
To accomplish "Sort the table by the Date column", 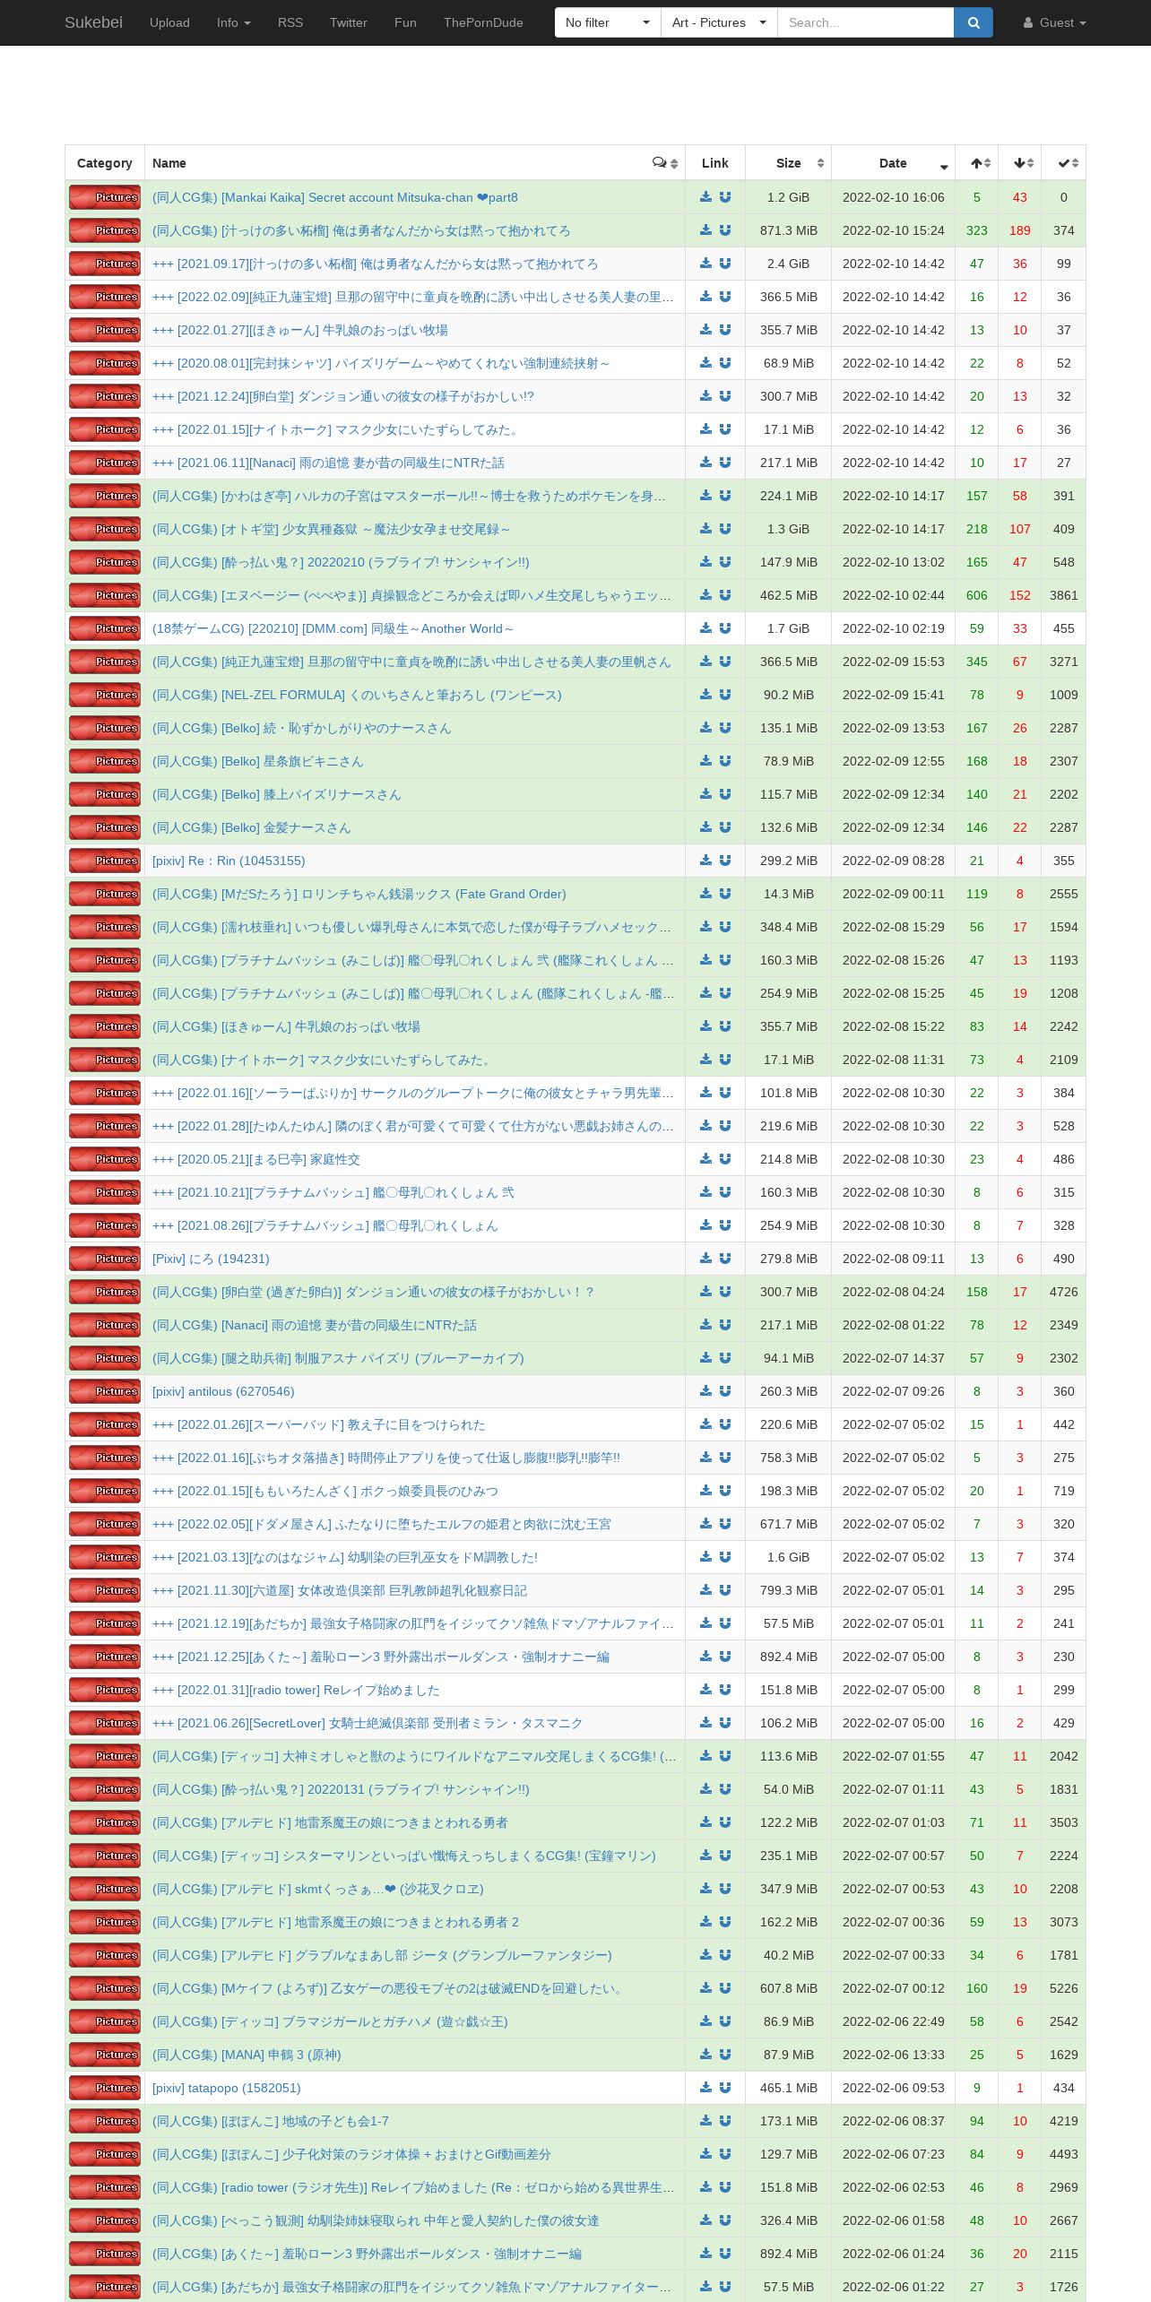I will pyautogui.click(x=894, y=163).
